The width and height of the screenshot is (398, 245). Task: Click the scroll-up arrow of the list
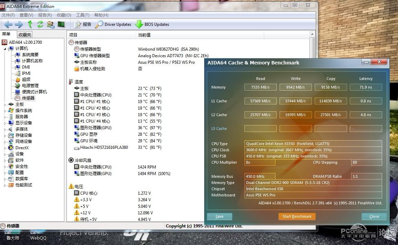[312, 34]
